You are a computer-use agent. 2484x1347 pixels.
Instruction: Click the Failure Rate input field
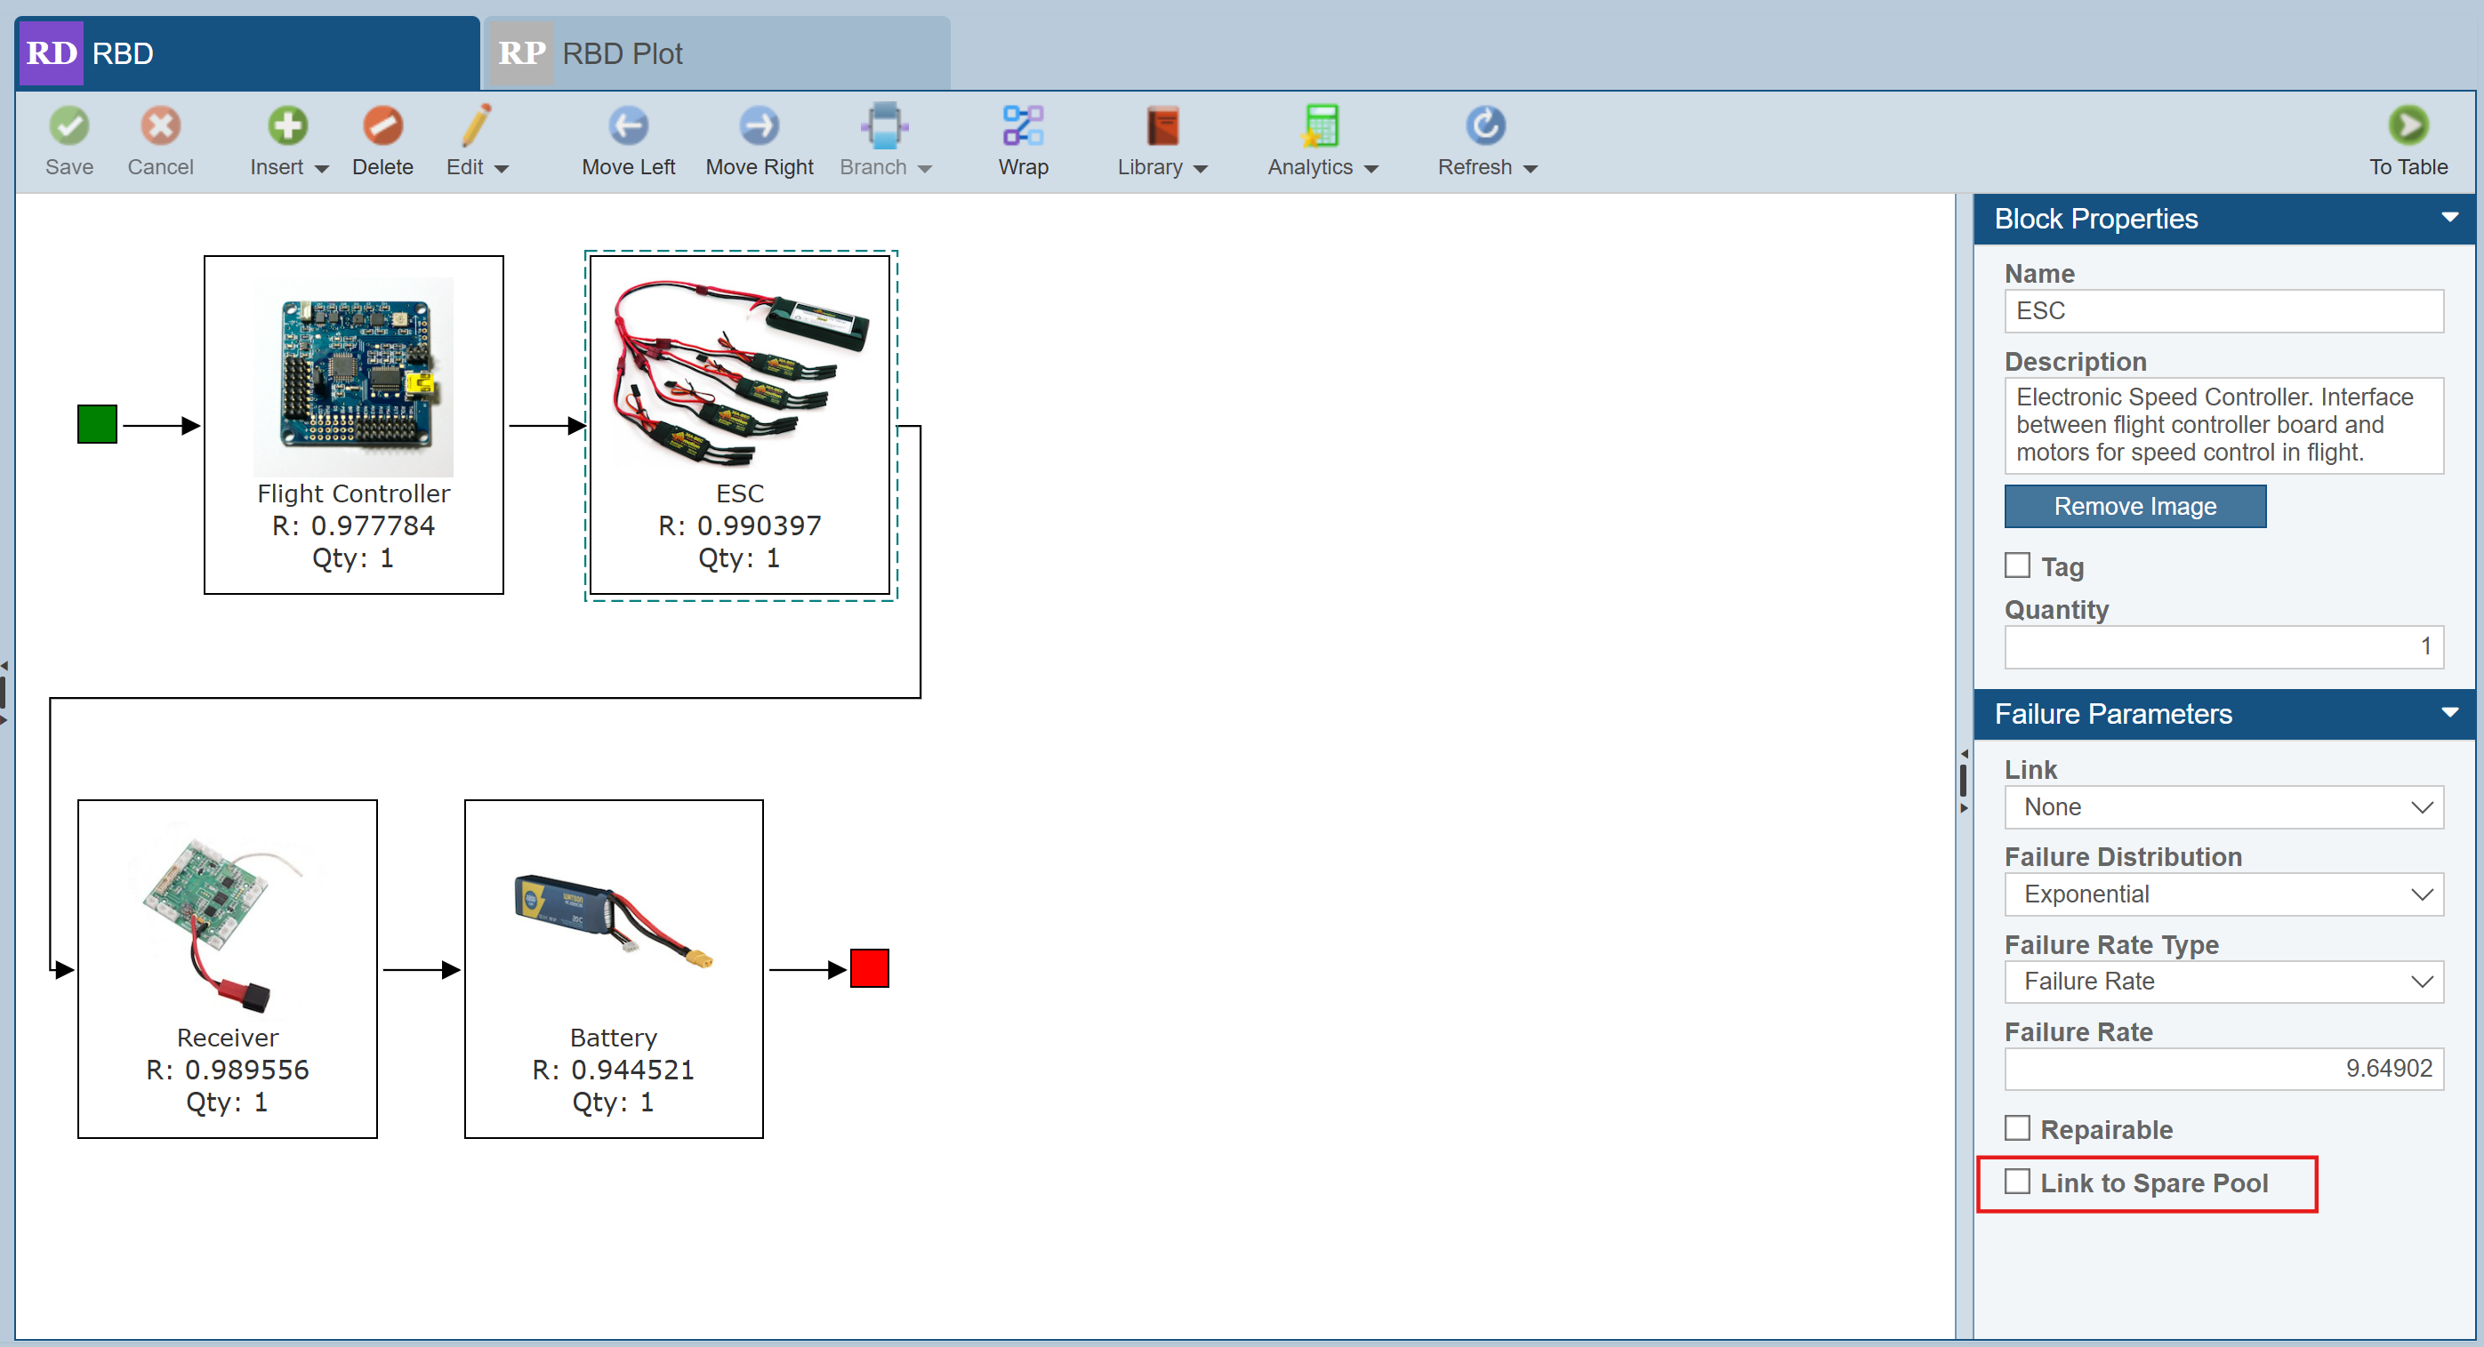click(x=2223, y=1069)
